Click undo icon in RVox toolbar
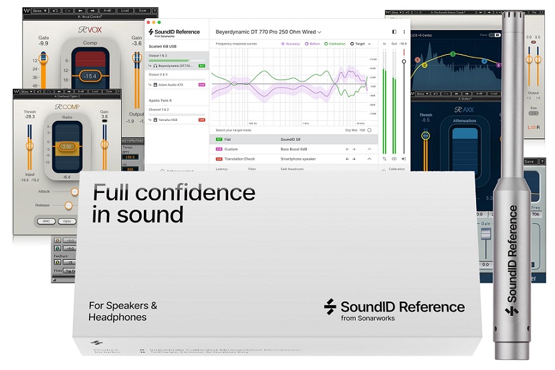Image resolution: width=555 pixels, height=370 pixels. pos(55,11)
